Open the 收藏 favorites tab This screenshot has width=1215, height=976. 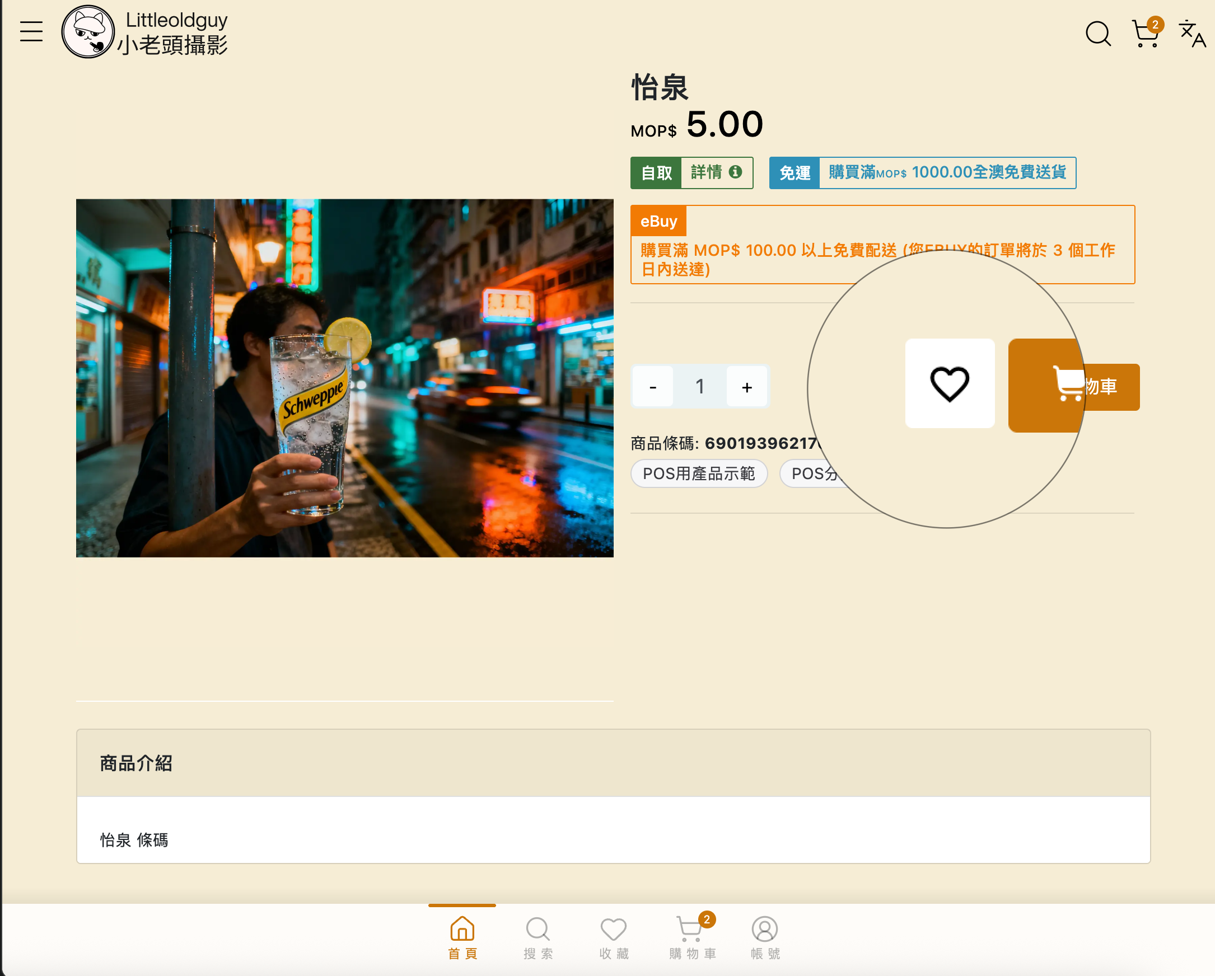click(x=613, y=937)
